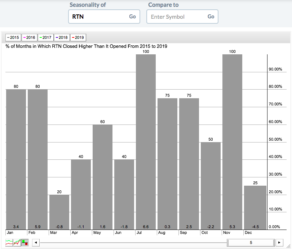
Task: Switch to separate line chart mode icon
Action: (9, 243)
